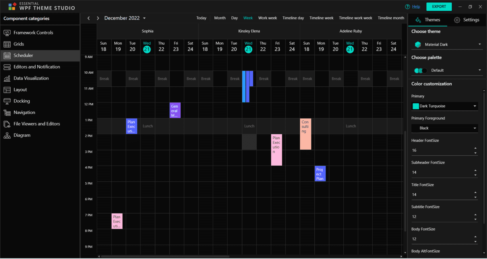Click the Dark Turquoise color swatch

click(x=416, y=106)
